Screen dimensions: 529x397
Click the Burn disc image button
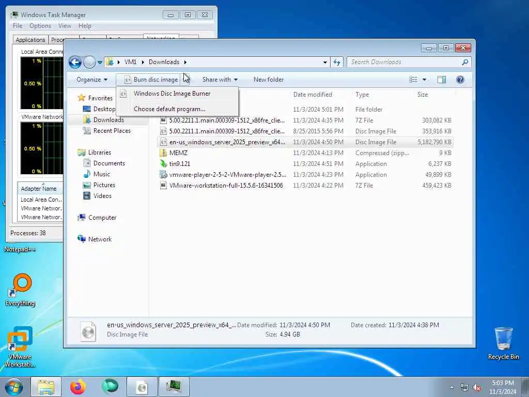pos(151,80)
